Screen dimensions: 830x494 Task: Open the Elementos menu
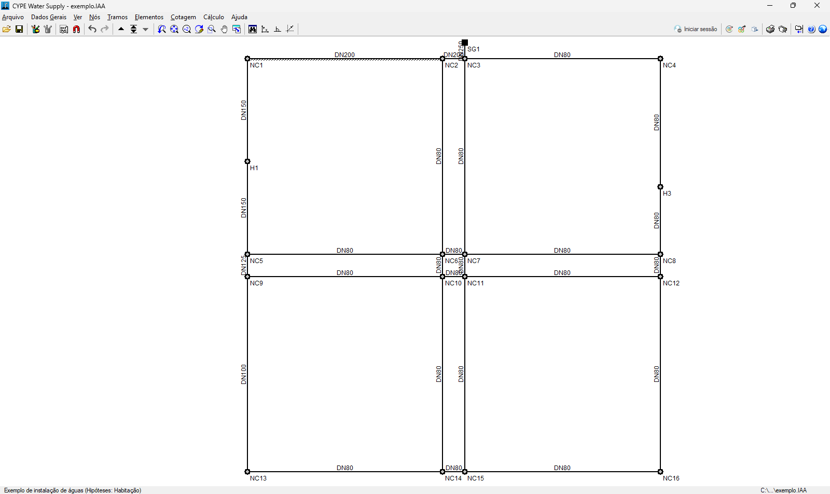coord(149,17)
